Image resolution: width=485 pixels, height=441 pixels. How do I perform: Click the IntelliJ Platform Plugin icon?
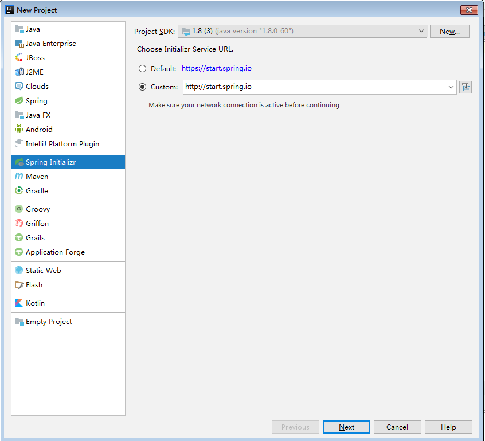[19, 143]
